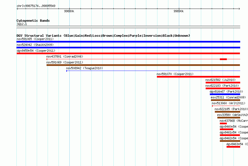The image size is (248, 166).
Task: Select the nsv591069 (Cooper2011) brown complex bar
Action: [x=143, y=65]
